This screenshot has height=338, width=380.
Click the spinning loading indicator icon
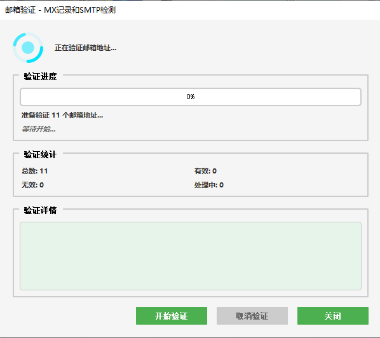tap(28, 48)
